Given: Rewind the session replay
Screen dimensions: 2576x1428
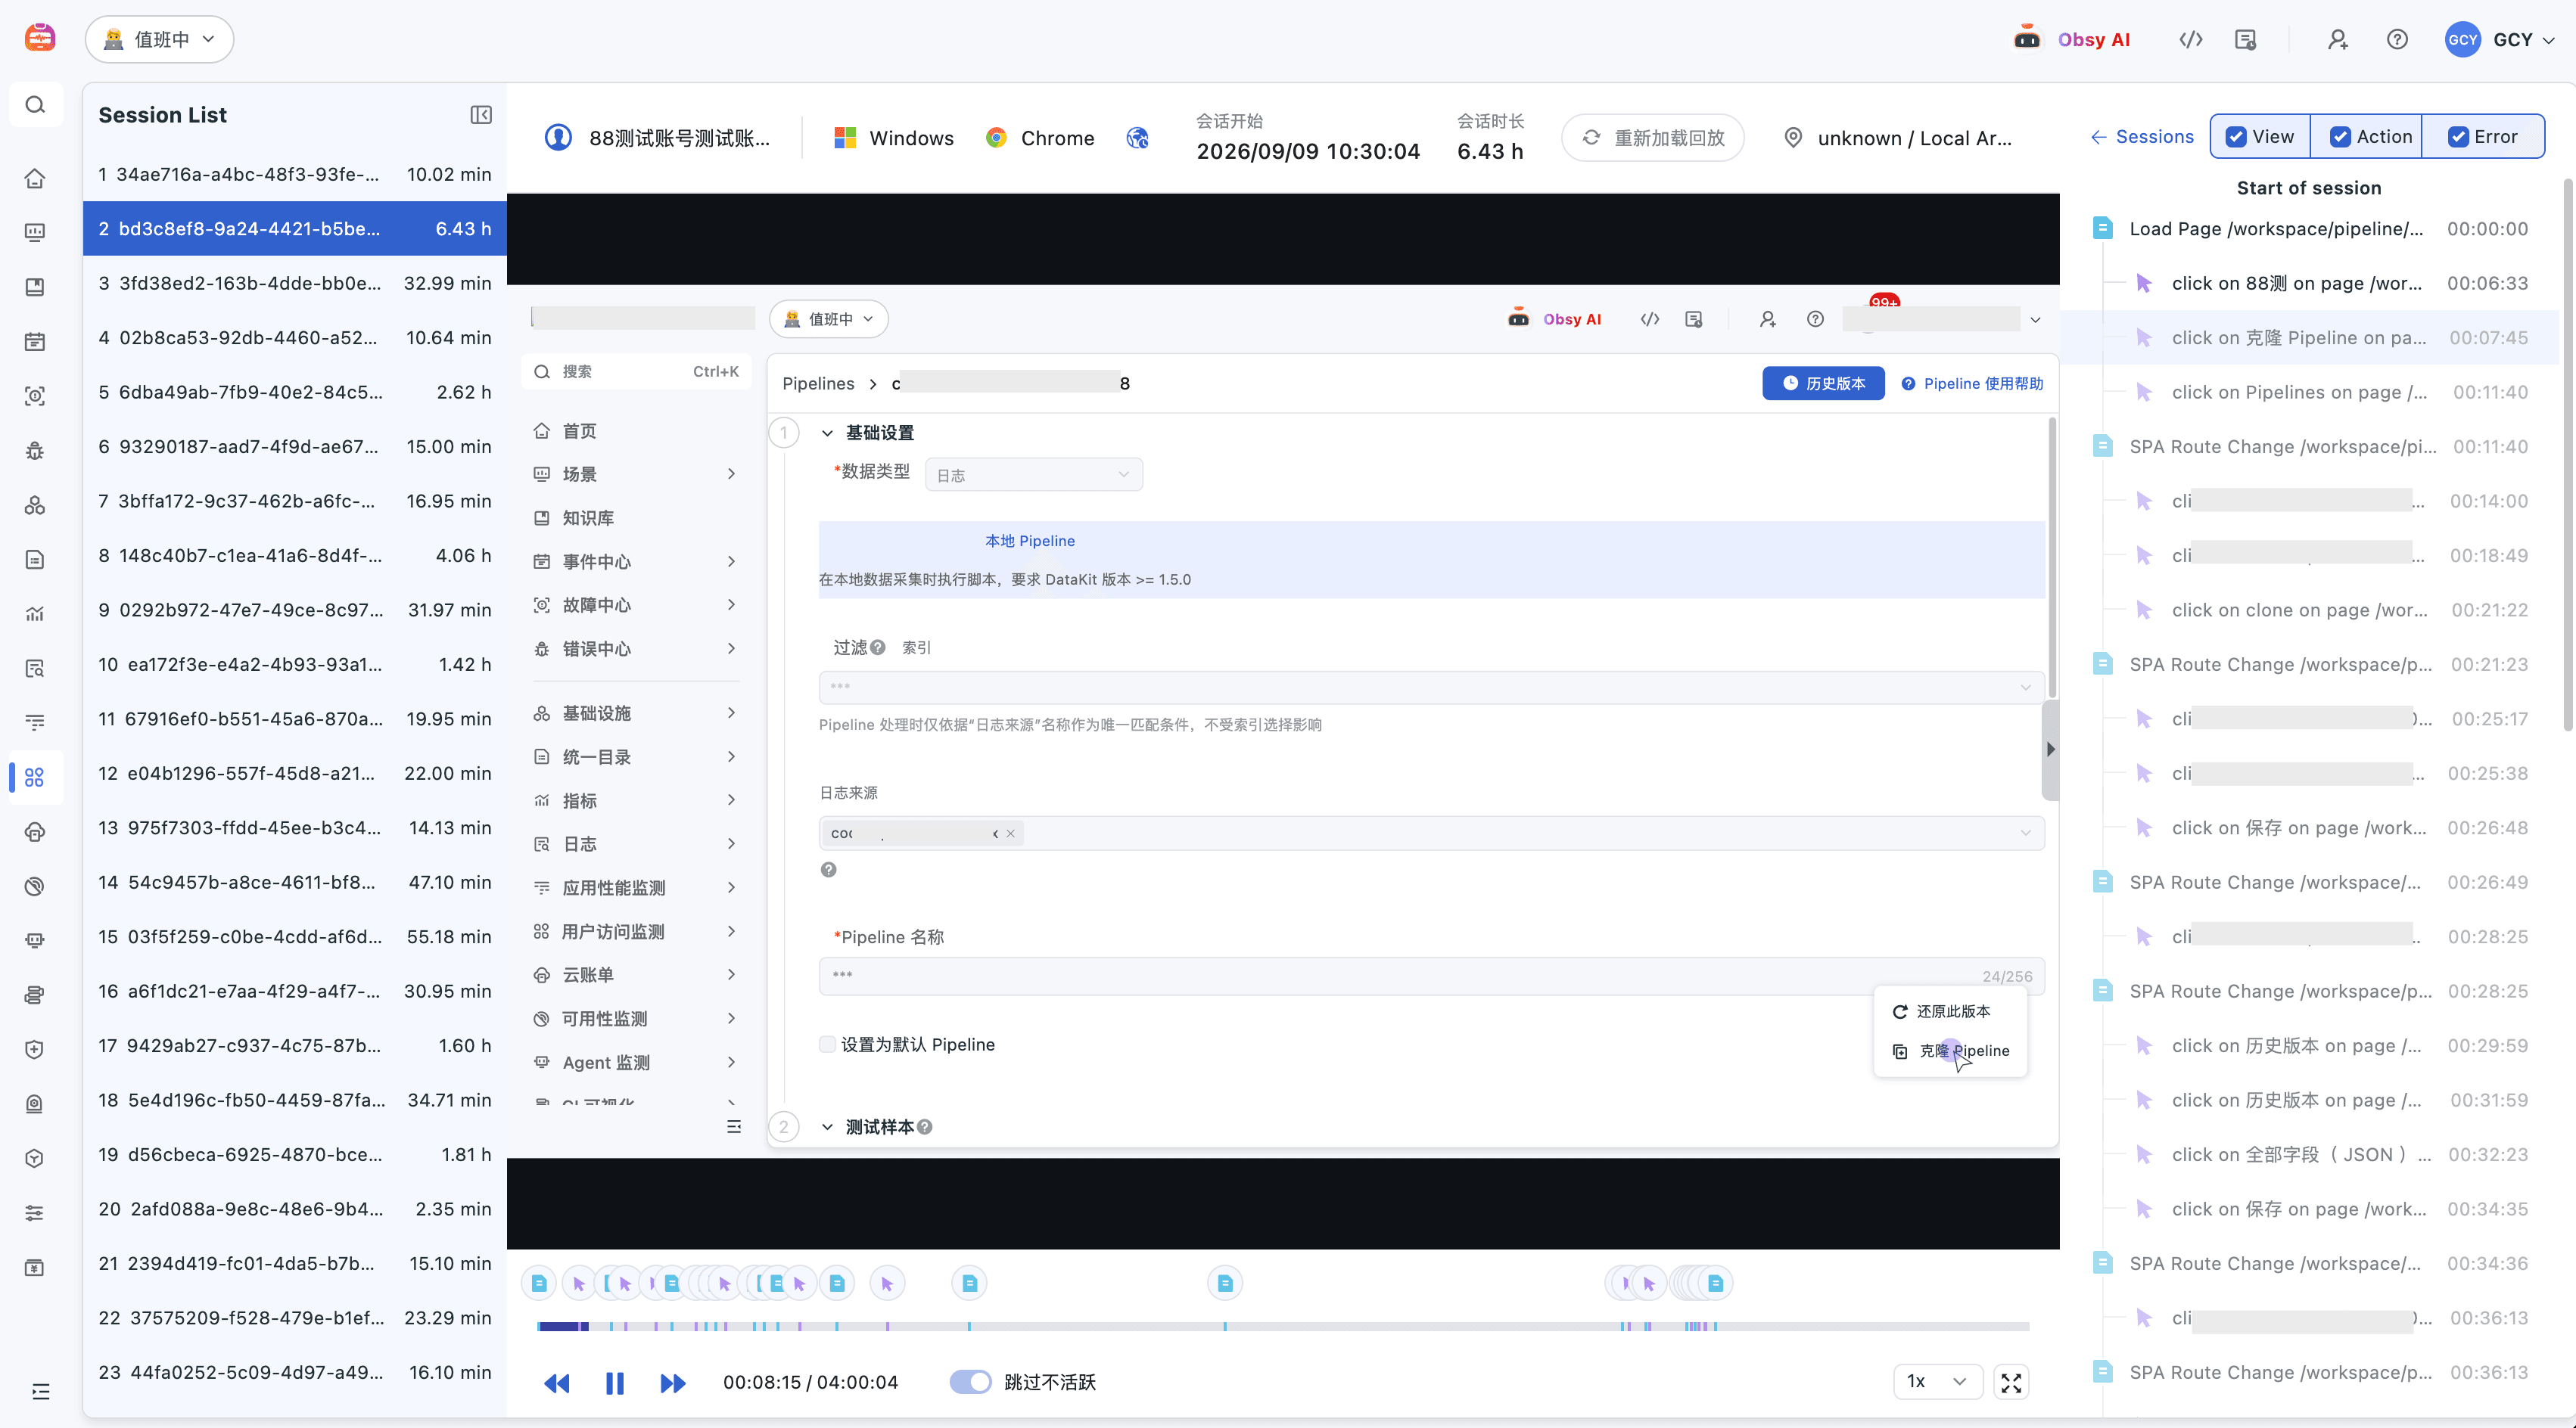Looking at the screenshot, I should pos(557,1383).
